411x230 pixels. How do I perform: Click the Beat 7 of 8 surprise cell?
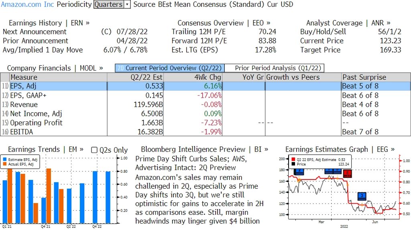click(x=360, y=132)
